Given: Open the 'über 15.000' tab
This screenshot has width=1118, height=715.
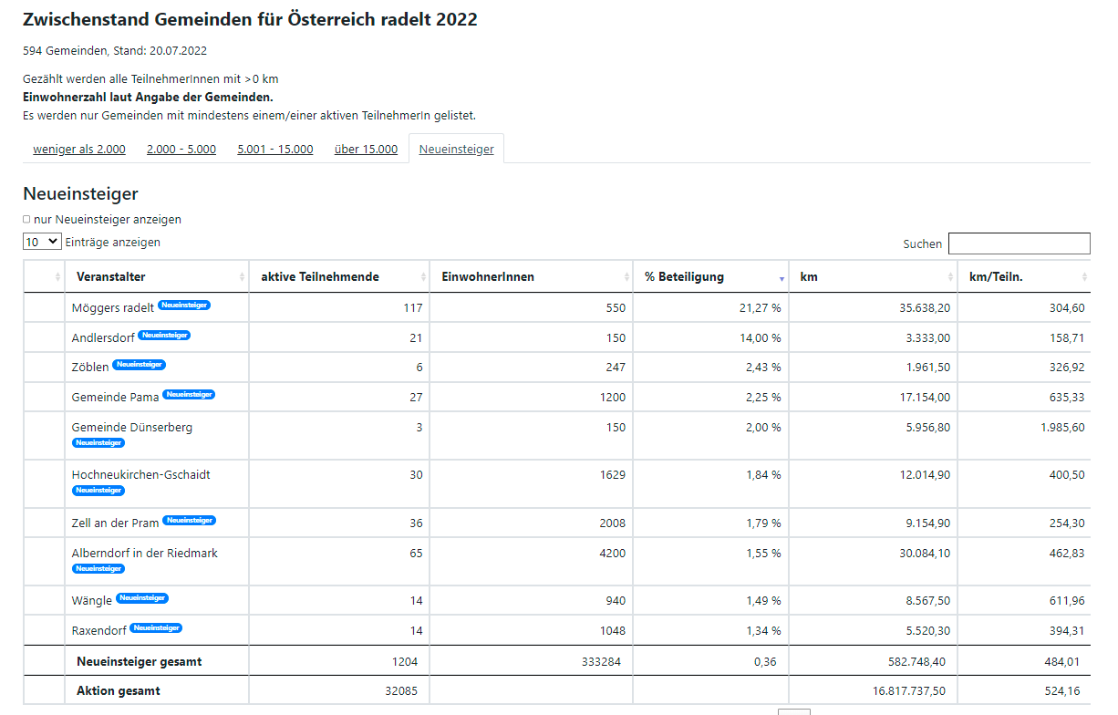Looking at the screenshot, I should click(x=366, y=150).
